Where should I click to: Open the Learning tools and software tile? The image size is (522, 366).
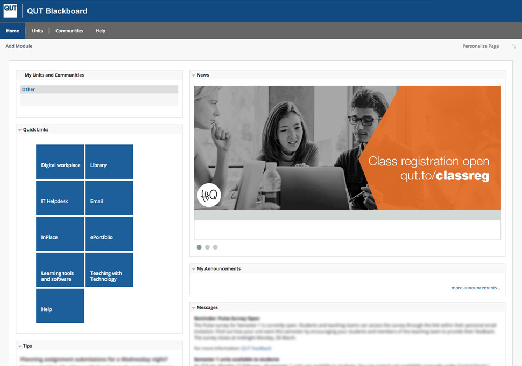tap(60, 270)
